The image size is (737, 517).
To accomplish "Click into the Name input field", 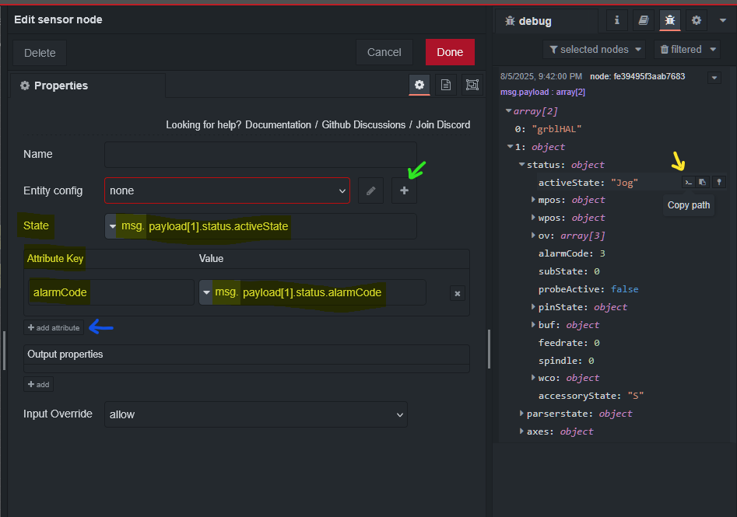I will tap(260, 154).
